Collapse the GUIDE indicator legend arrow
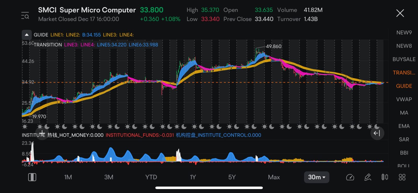 click(27, 34)
